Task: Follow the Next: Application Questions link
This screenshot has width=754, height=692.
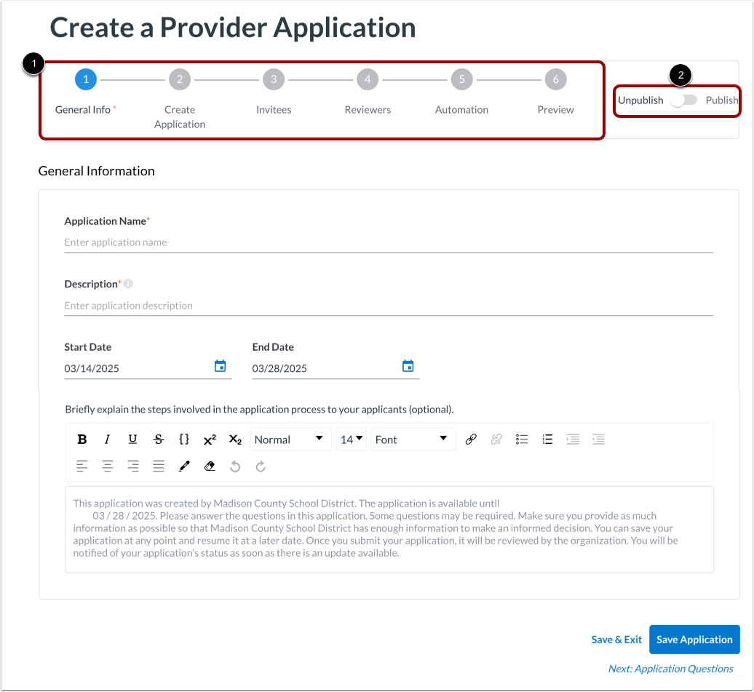Action: click(670, 668)
